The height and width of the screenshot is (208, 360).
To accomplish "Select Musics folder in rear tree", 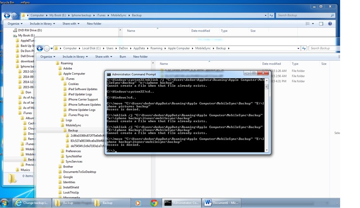I will coord(25,170).
